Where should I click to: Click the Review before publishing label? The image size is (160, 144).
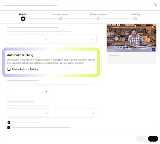pyautogui.click(x=25, y=69)
